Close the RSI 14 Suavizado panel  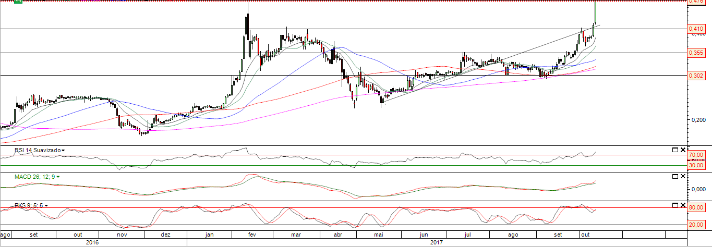(x=683, y=150)
